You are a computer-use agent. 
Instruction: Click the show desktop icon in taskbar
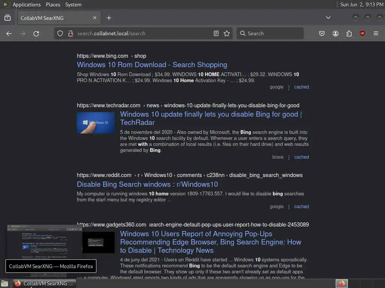[x=5, y=283]
